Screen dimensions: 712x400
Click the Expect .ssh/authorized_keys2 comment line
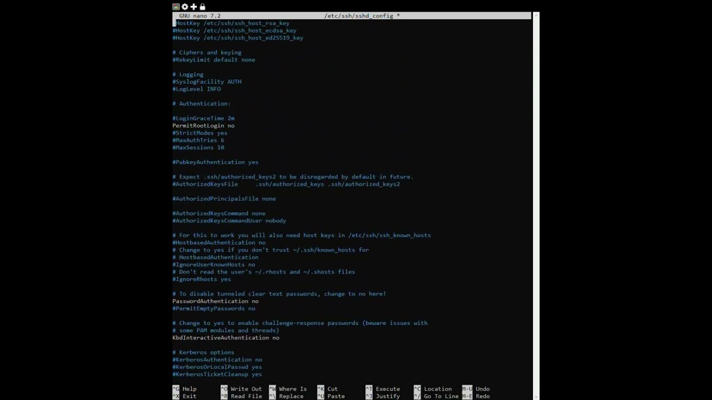point(293,177)
